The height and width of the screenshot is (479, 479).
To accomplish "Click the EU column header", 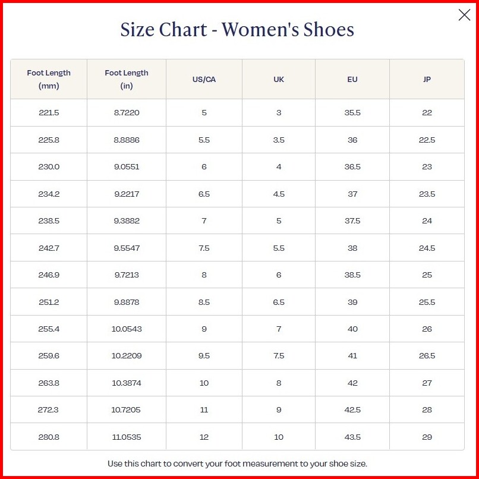I will point(352,80).
